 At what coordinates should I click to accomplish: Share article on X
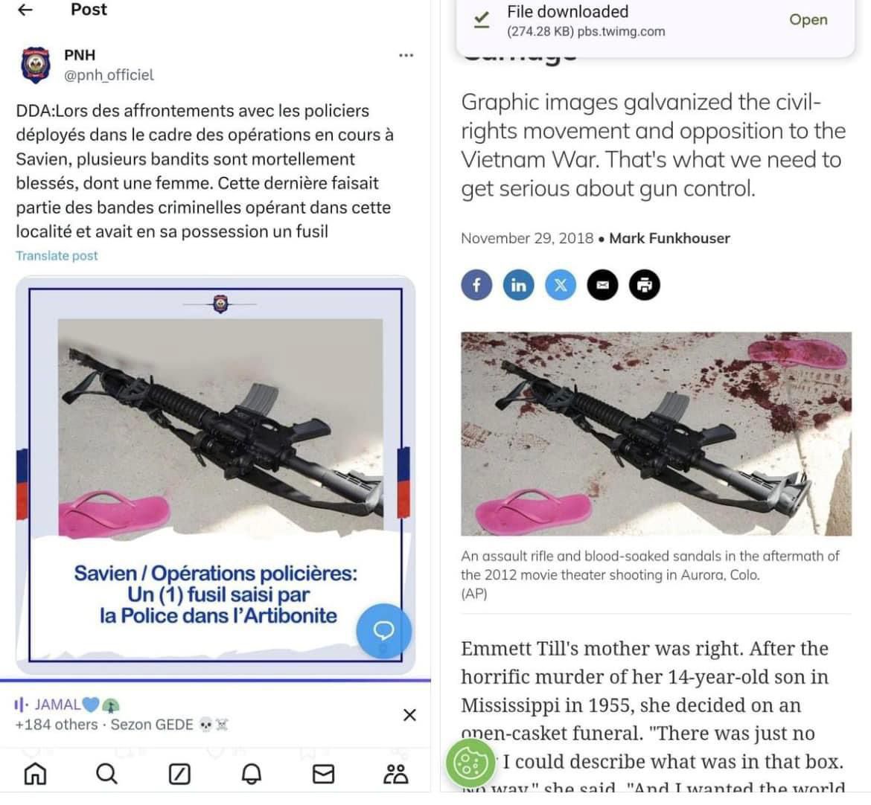[x=561, y=286]
